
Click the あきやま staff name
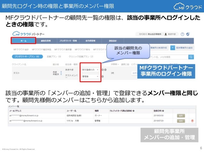69,70
